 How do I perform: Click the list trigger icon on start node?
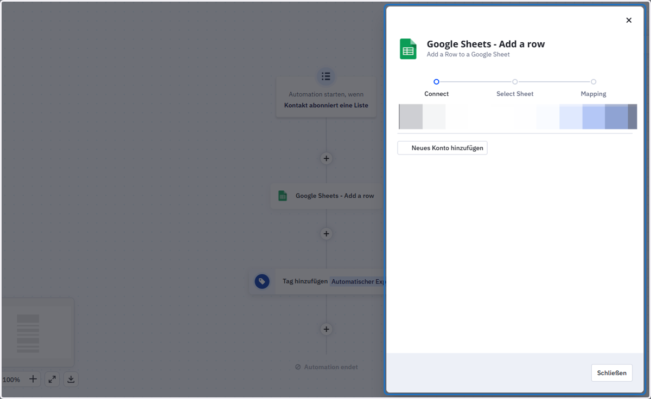(326, 76)
